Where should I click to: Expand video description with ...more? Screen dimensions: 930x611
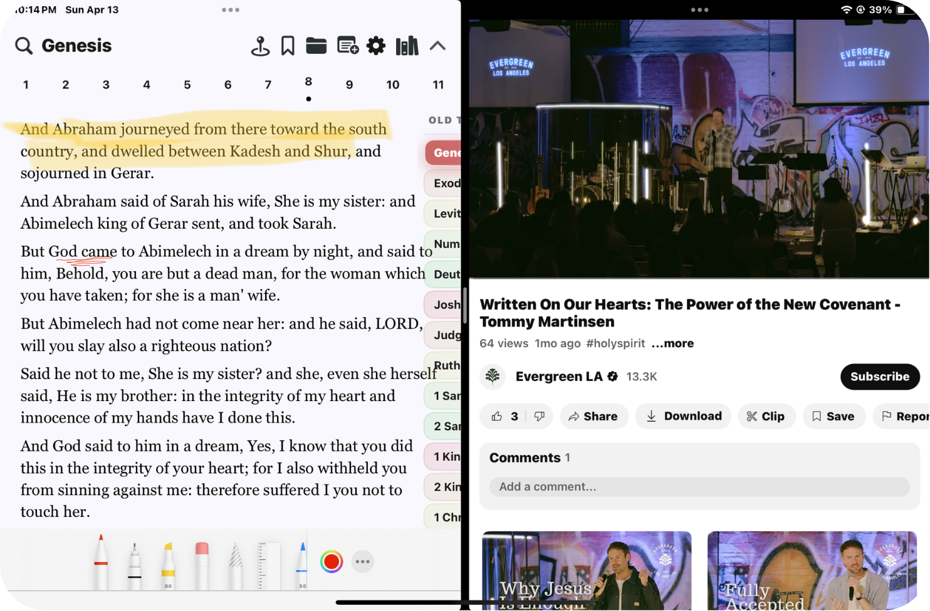click(x=672, y=343)
